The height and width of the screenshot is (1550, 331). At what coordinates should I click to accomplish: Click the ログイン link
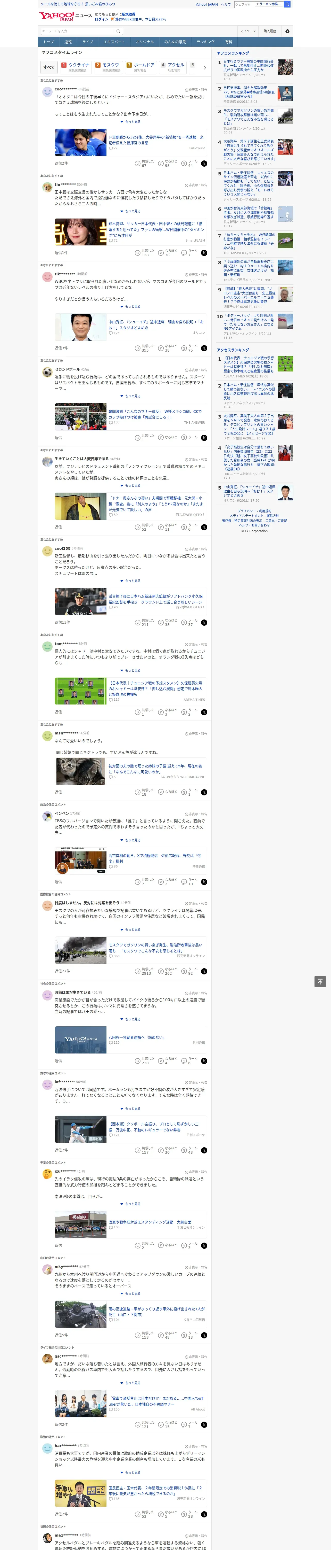(102, 19)
